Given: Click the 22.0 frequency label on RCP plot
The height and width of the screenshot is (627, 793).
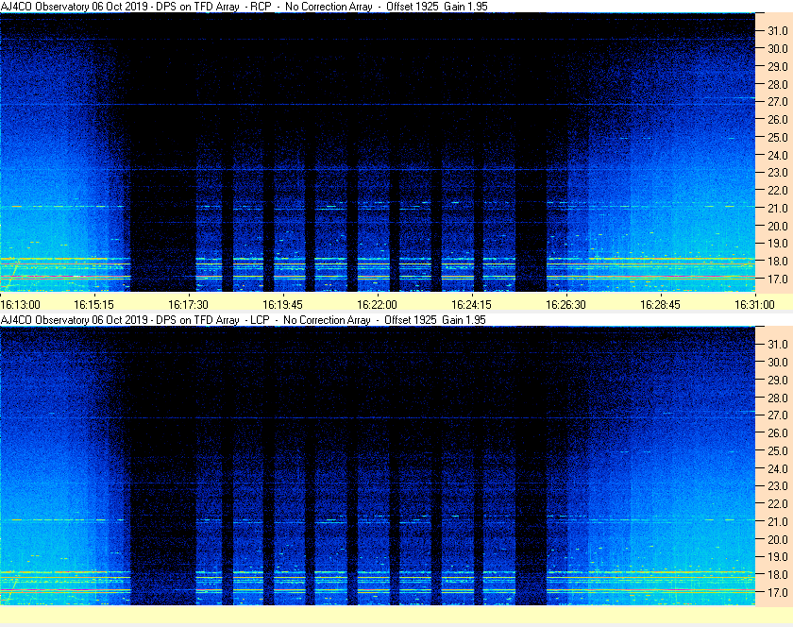Looking at the screenshot, I should pyautogui.click(x=778, y=191).
